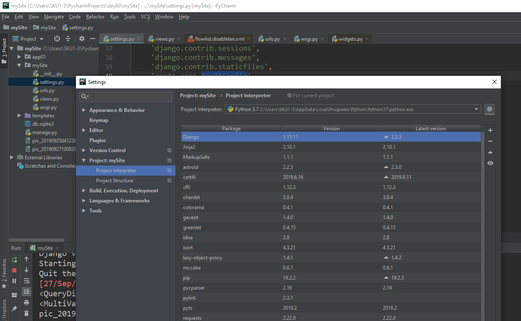Select Project Structure settings page
521x321 pixels.
click(x=115, y=181)
